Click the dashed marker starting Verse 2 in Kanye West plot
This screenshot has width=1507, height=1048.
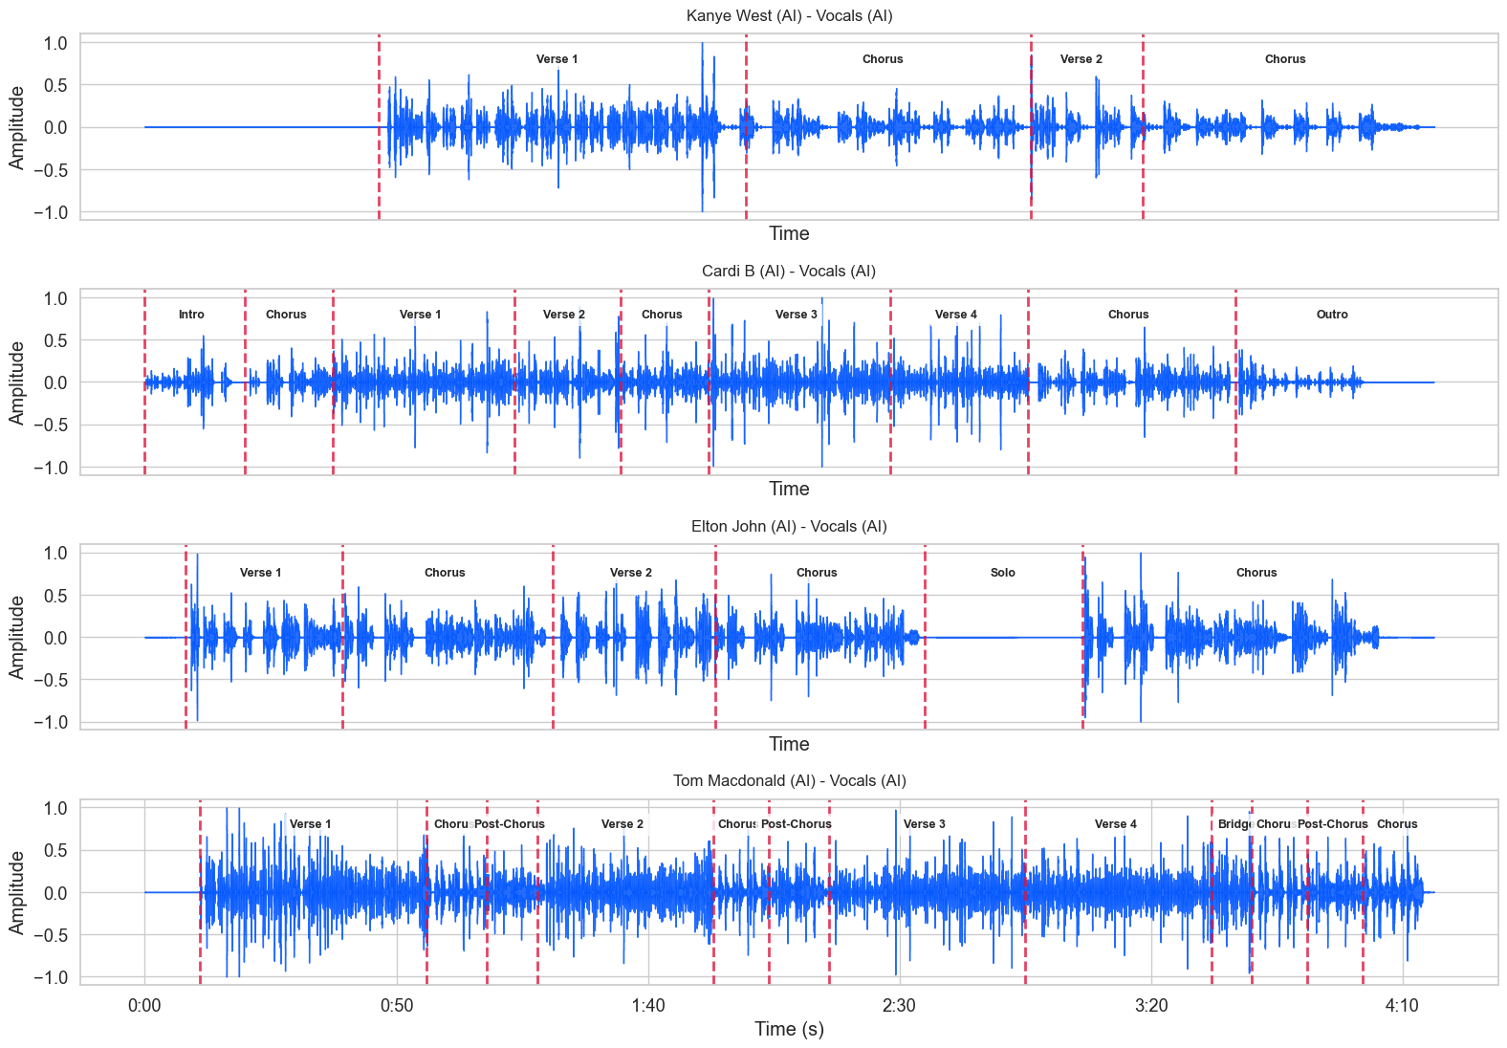tap(1031, 127)
